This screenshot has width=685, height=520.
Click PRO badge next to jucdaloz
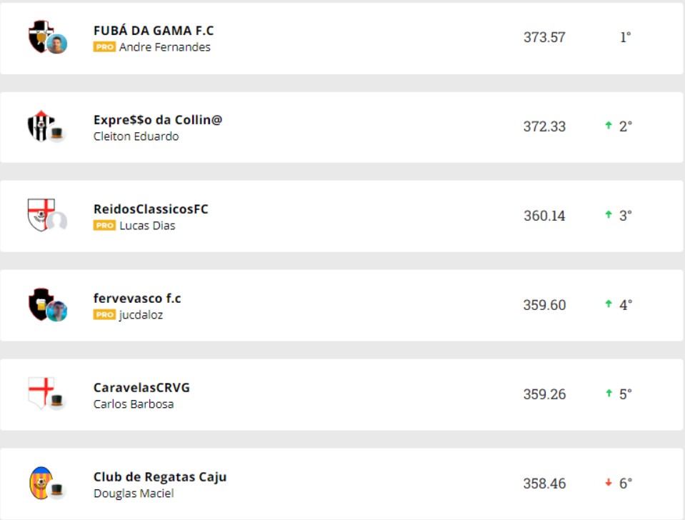(x=104, y=315)
